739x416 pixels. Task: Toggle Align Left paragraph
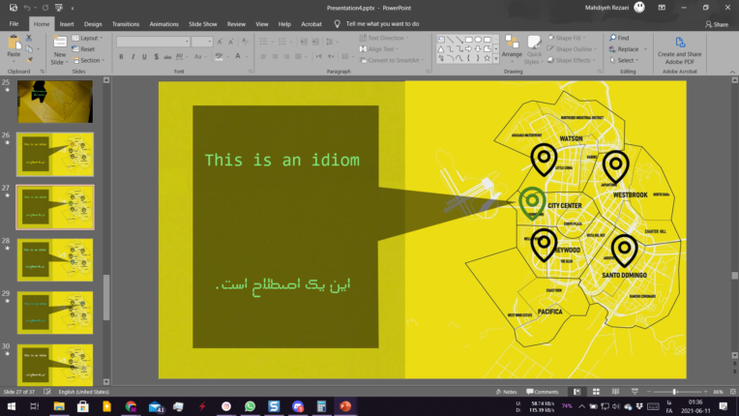(263, 56)
